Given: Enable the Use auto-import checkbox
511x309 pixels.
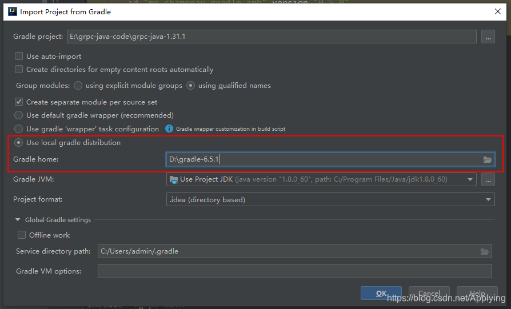Looking at the screenshot, I should coord(19,56).
